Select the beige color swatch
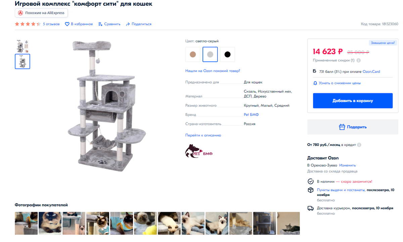 pos(193,54)
